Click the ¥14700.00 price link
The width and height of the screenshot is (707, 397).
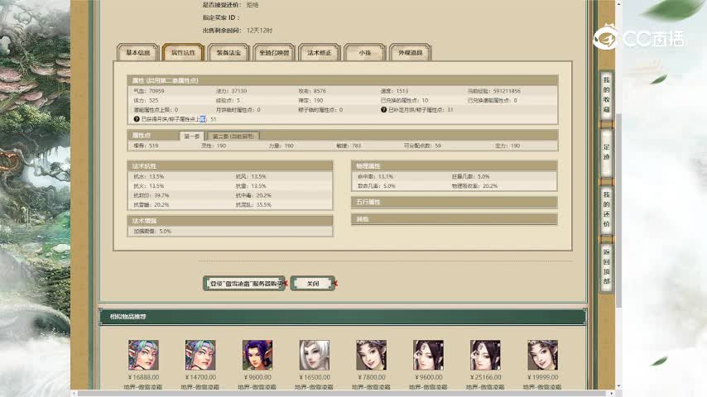coord(200,377)
